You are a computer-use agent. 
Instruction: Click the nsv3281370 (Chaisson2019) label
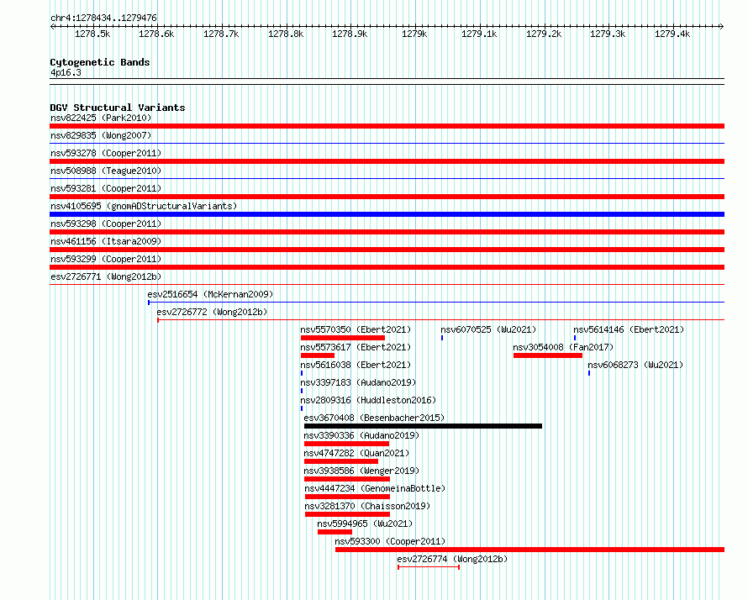[x=367, y=506]
